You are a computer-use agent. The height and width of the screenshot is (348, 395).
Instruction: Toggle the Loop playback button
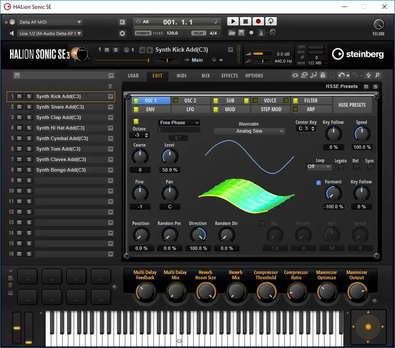[x=271, y=21]
